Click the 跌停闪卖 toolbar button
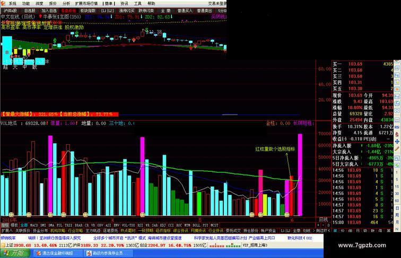Screen dimensions: 401x258 coord(146,11)
